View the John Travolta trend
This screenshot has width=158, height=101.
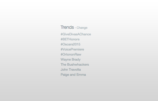(x=71, y=70)
